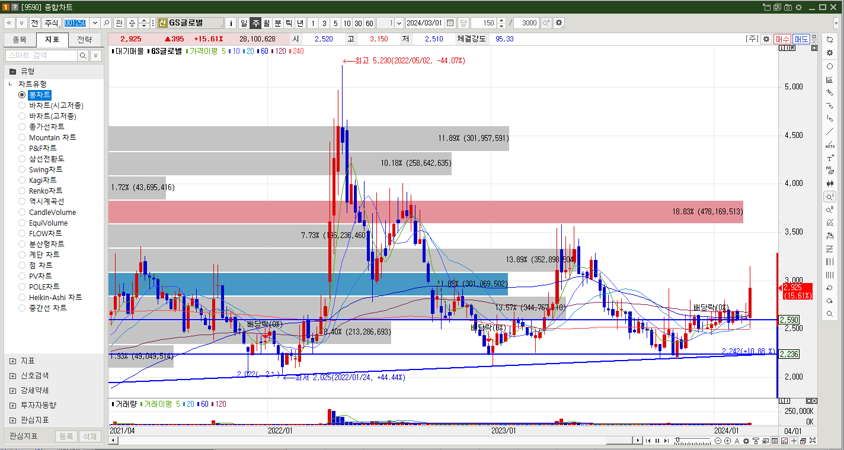
Task: Select the circle drawing tool
Action: (x=830, y=66)
